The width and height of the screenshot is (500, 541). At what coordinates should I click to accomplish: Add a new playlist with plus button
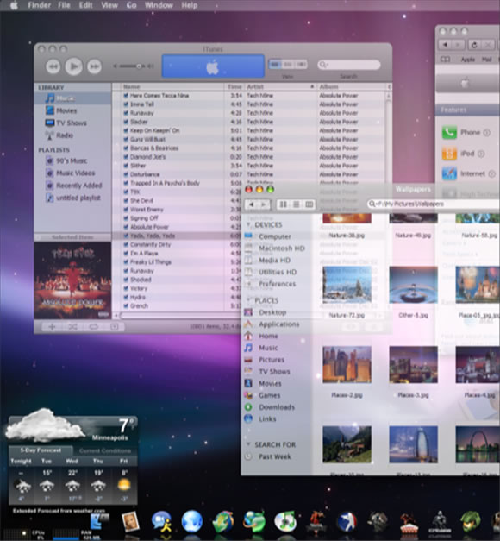[52, 327]
